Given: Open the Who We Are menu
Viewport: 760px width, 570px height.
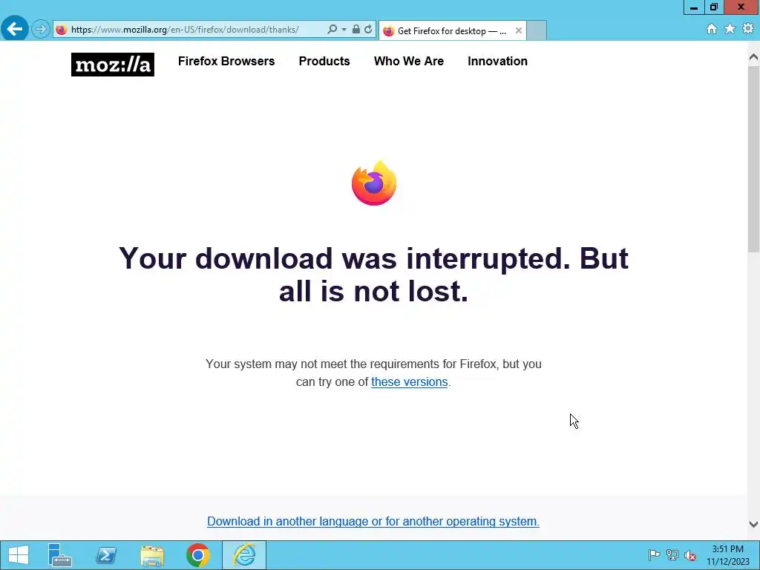Looking at the screenshot, I should 409,61.
